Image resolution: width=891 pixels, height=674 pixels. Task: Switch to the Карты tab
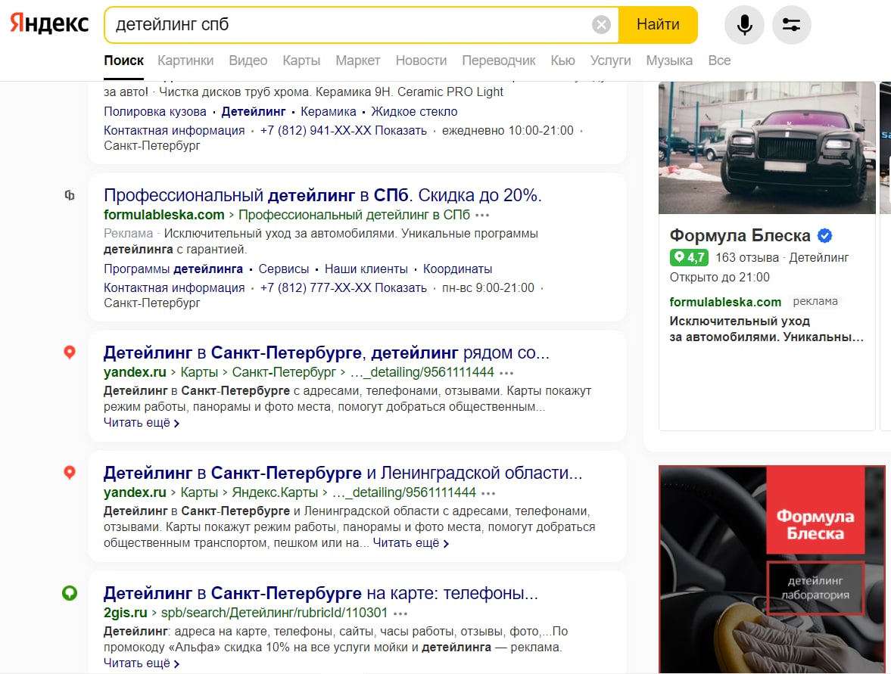point(301,61)
